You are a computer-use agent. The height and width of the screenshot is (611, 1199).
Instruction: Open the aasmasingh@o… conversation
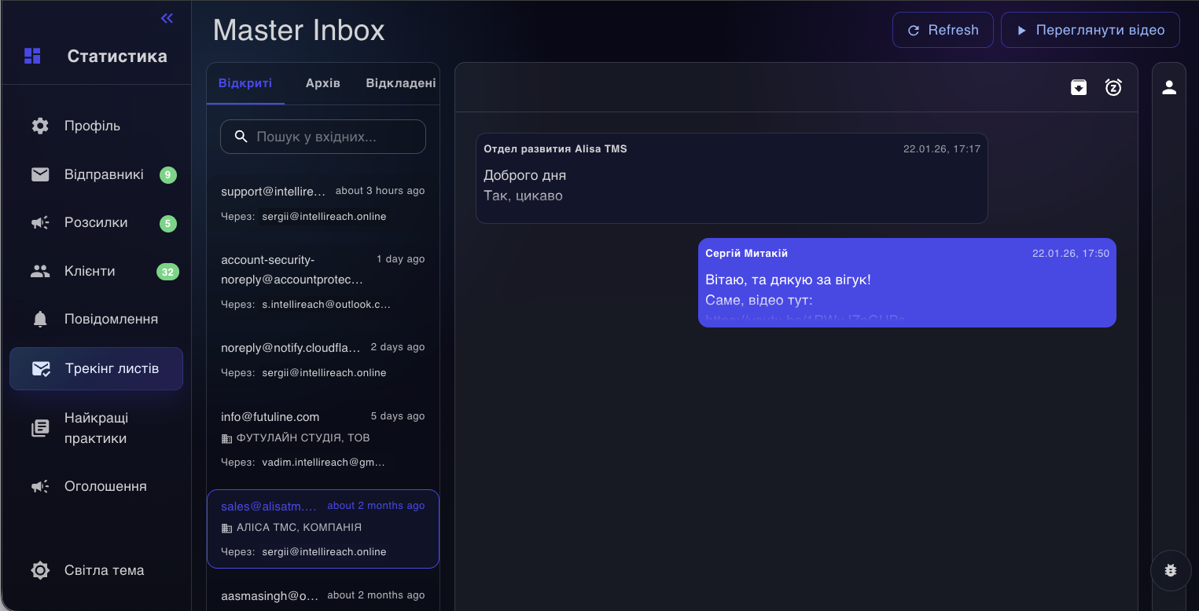(x=323, y=595)
